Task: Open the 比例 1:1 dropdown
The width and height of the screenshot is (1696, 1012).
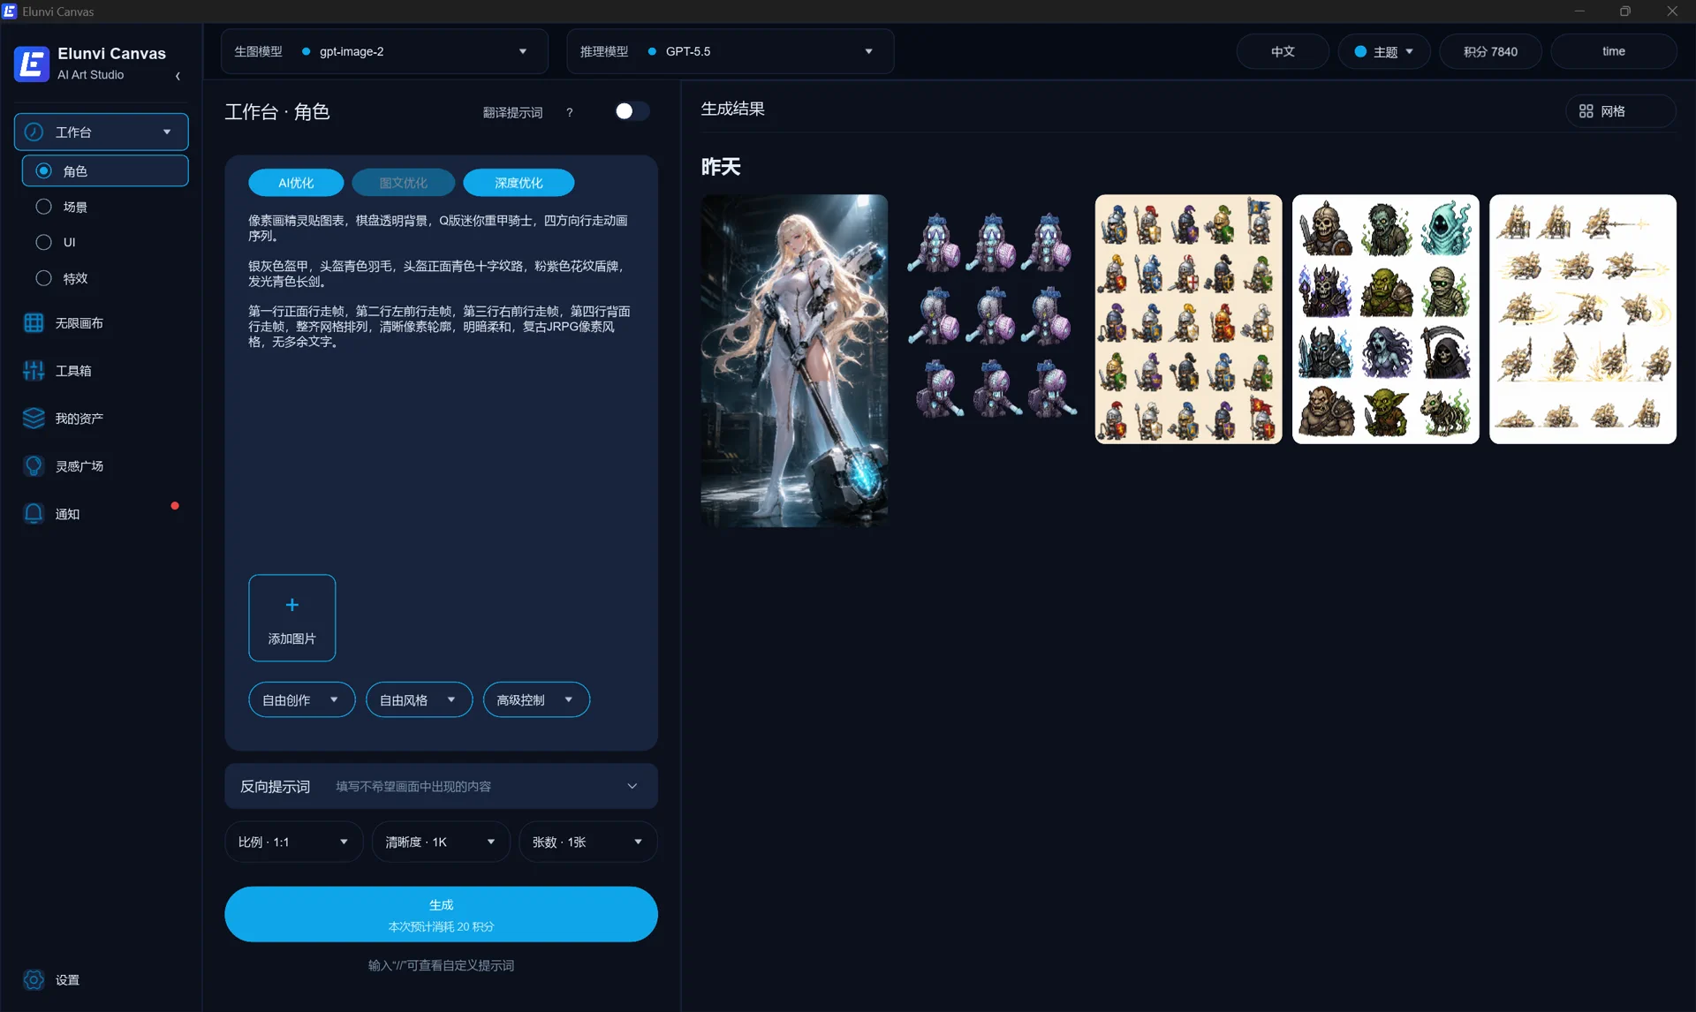Action: point(293,842)
